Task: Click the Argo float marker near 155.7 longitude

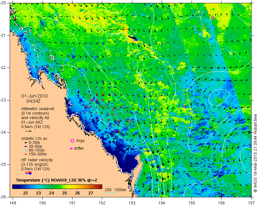Action: point(213,18)
